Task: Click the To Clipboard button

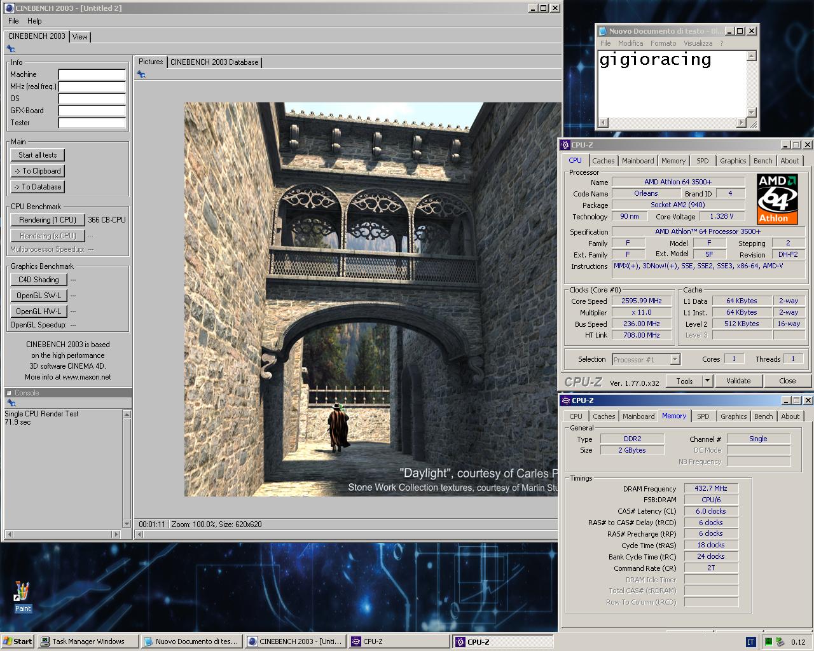Action: [x=38, y=171]
